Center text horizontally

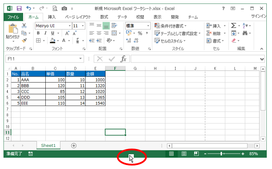(99, 33)
